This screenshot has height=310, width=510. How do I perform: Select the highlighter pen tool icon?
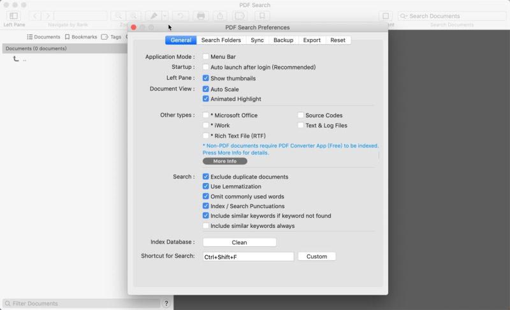pos(154,16)
